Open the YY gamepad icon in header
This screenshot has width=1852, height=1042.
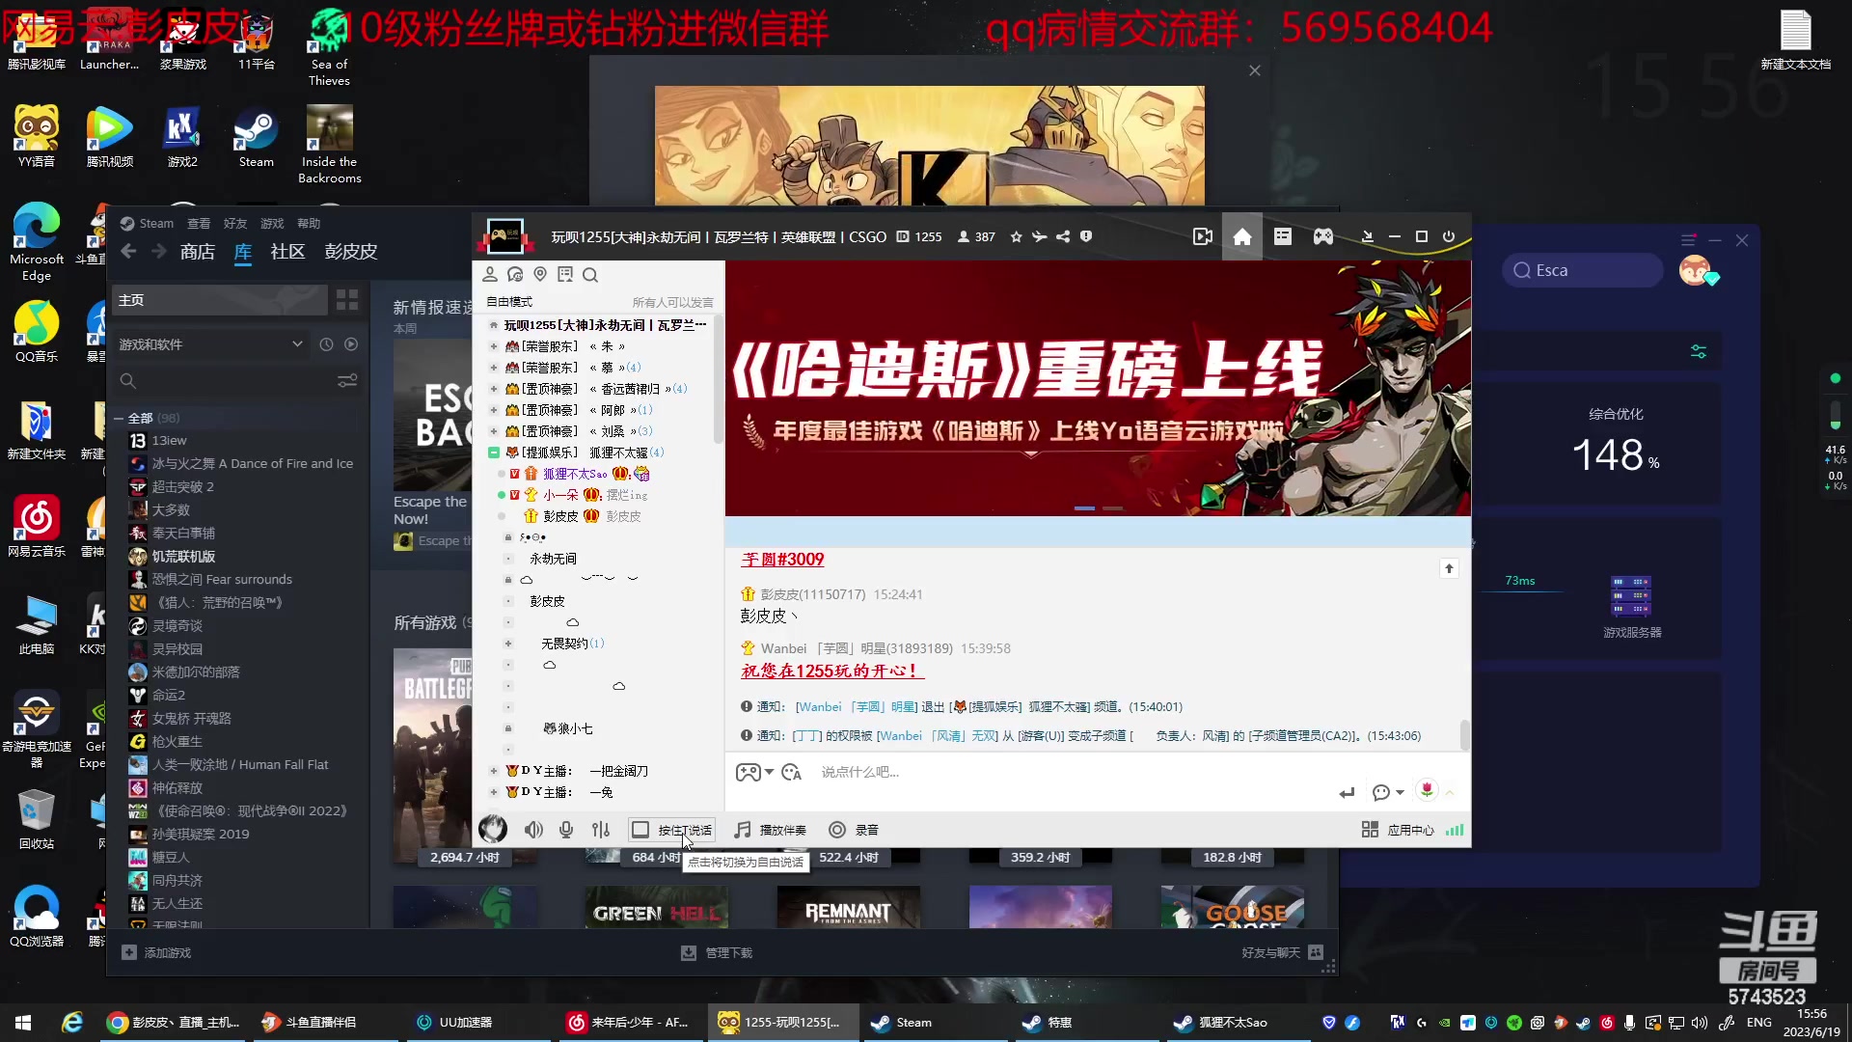point(1323,237)
